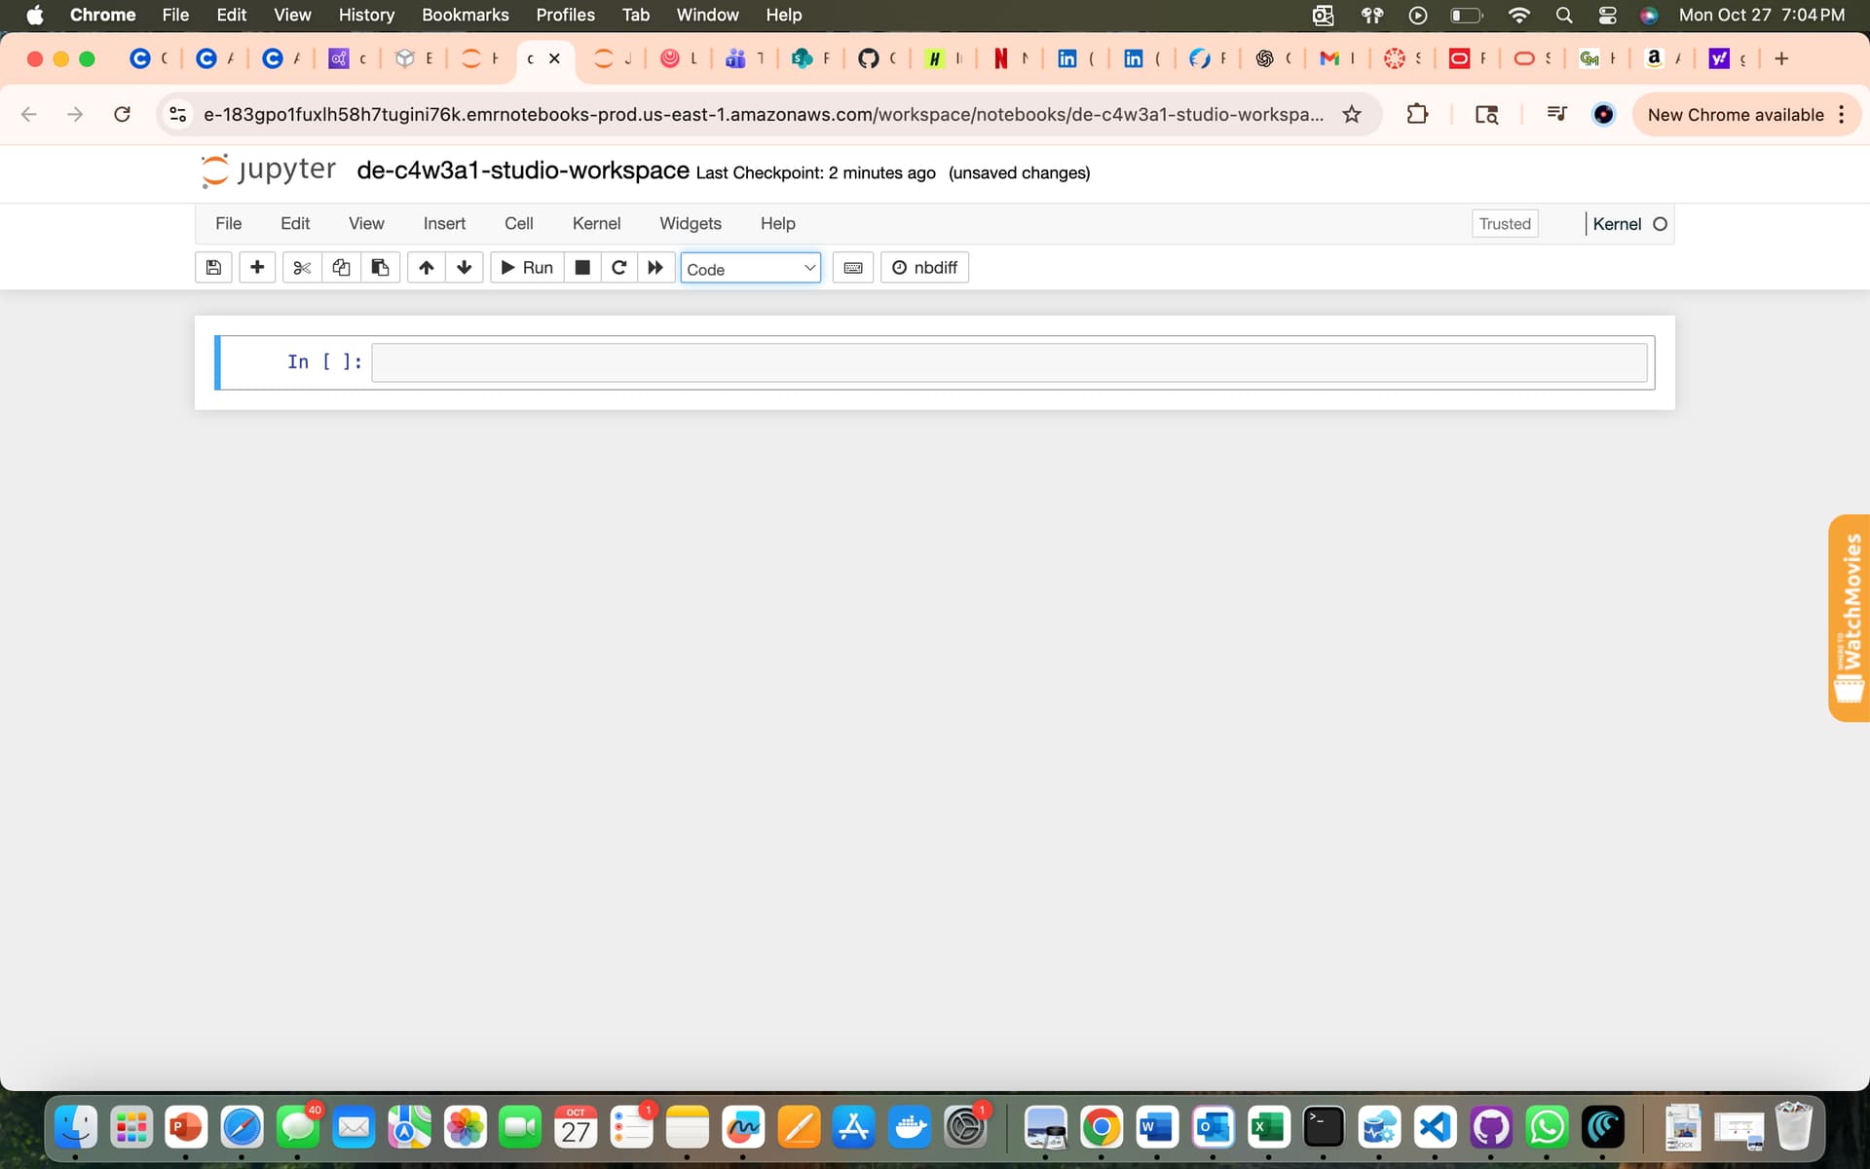Open the command palette keyboard icon
This screenshot has width=1870, height=1169.
[x=853, y=267]
